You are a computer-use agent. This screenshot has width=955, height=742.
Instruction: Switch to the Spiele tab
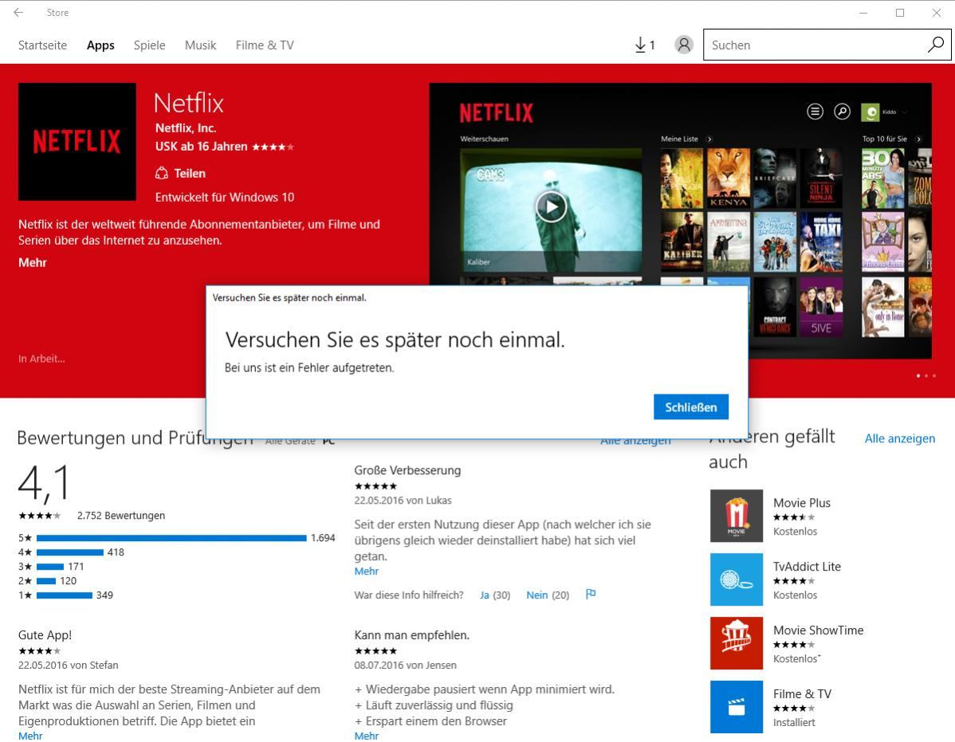(x=149, y=45)
